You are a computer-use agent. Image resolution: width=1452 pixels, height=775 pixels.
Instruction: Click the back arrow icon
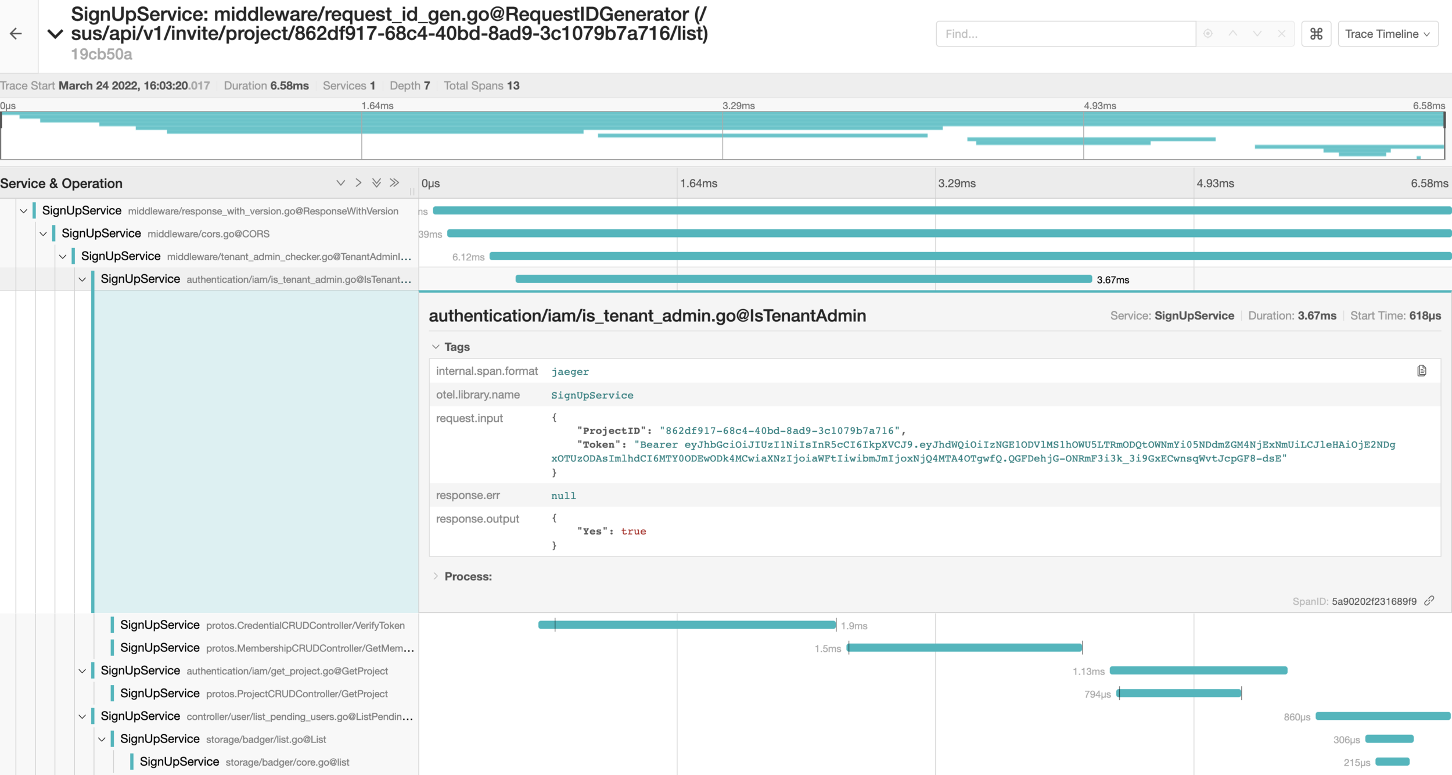coord(16,34)
